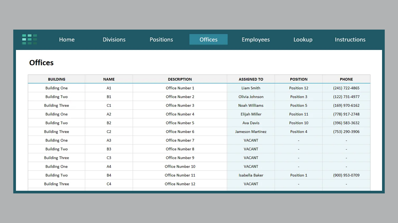Switch to the Home tab

click(67, 39)
